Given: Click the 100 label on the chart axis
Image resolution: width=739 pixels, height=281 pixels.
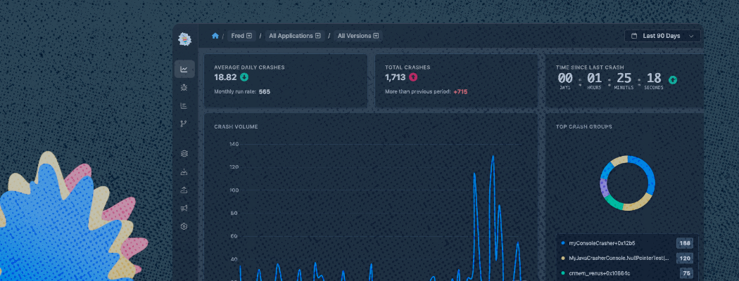Looking at the screenshot, I should pyautogui.click(x=234, y=190).
